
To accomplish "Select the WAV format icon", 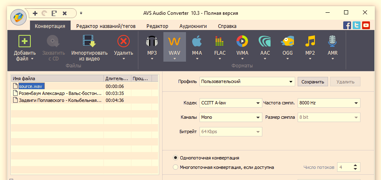I will pyautogui.click(x=174, y=42).
